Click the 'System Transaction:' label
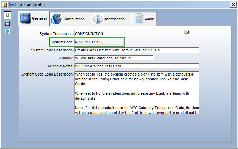Screen dimensions: 238x149 pos(56,34)
